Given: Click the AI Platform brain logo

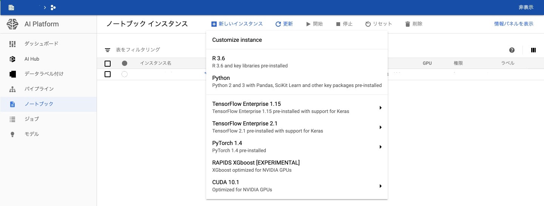Looking at the screenshot, I should tap(12, 24).
